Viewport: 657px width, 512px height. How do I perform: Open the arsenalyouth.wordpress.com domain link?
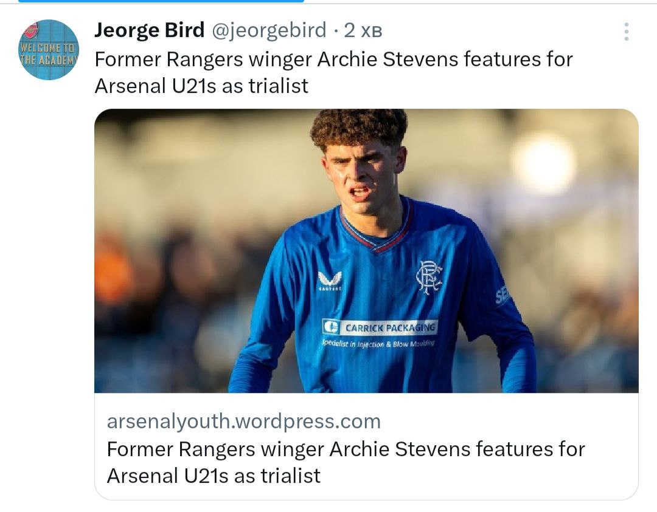[x=243, y=421]
